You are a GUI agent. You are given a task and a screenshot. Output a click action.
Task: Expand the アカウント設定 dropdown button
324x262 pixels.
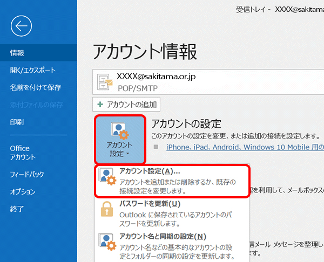point(120,140)
